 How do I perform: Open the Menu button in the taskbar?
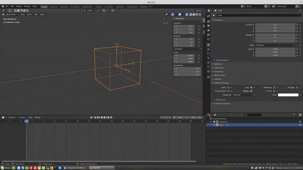coord(5,168)
